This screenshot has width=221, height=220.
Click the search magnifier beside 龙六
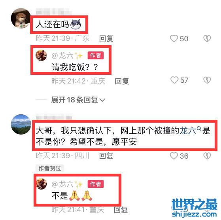199,129
